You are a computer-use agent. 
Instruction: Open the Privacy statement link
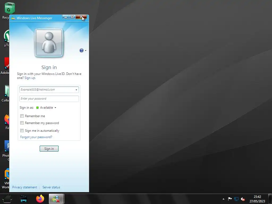pos(25,187)
